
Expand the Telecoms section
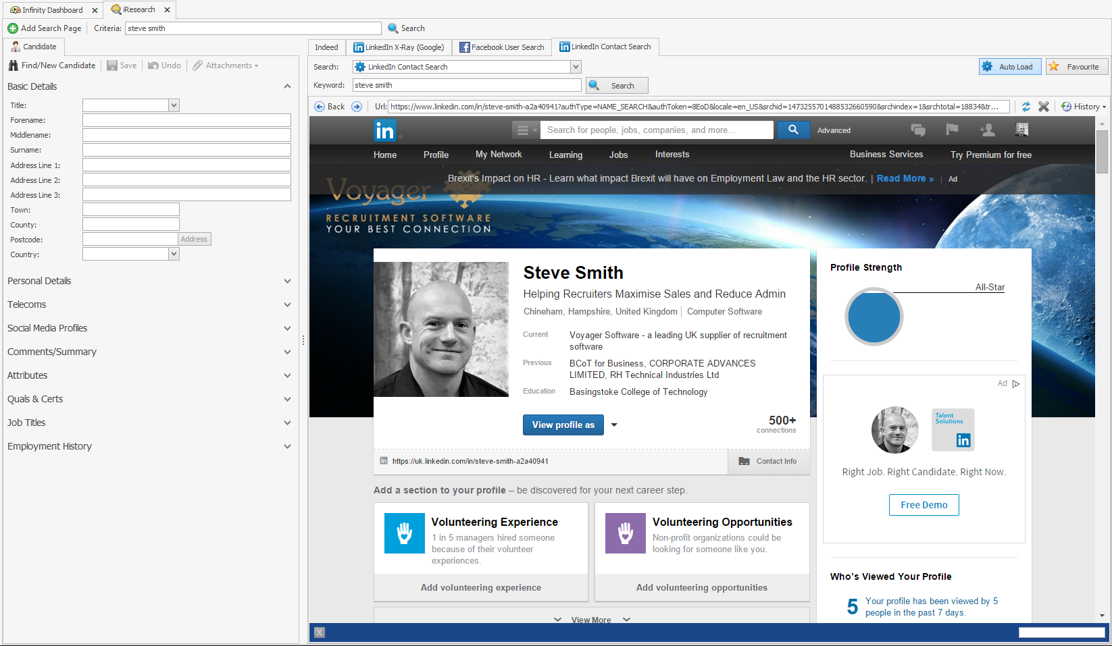(x=287, y=304)
